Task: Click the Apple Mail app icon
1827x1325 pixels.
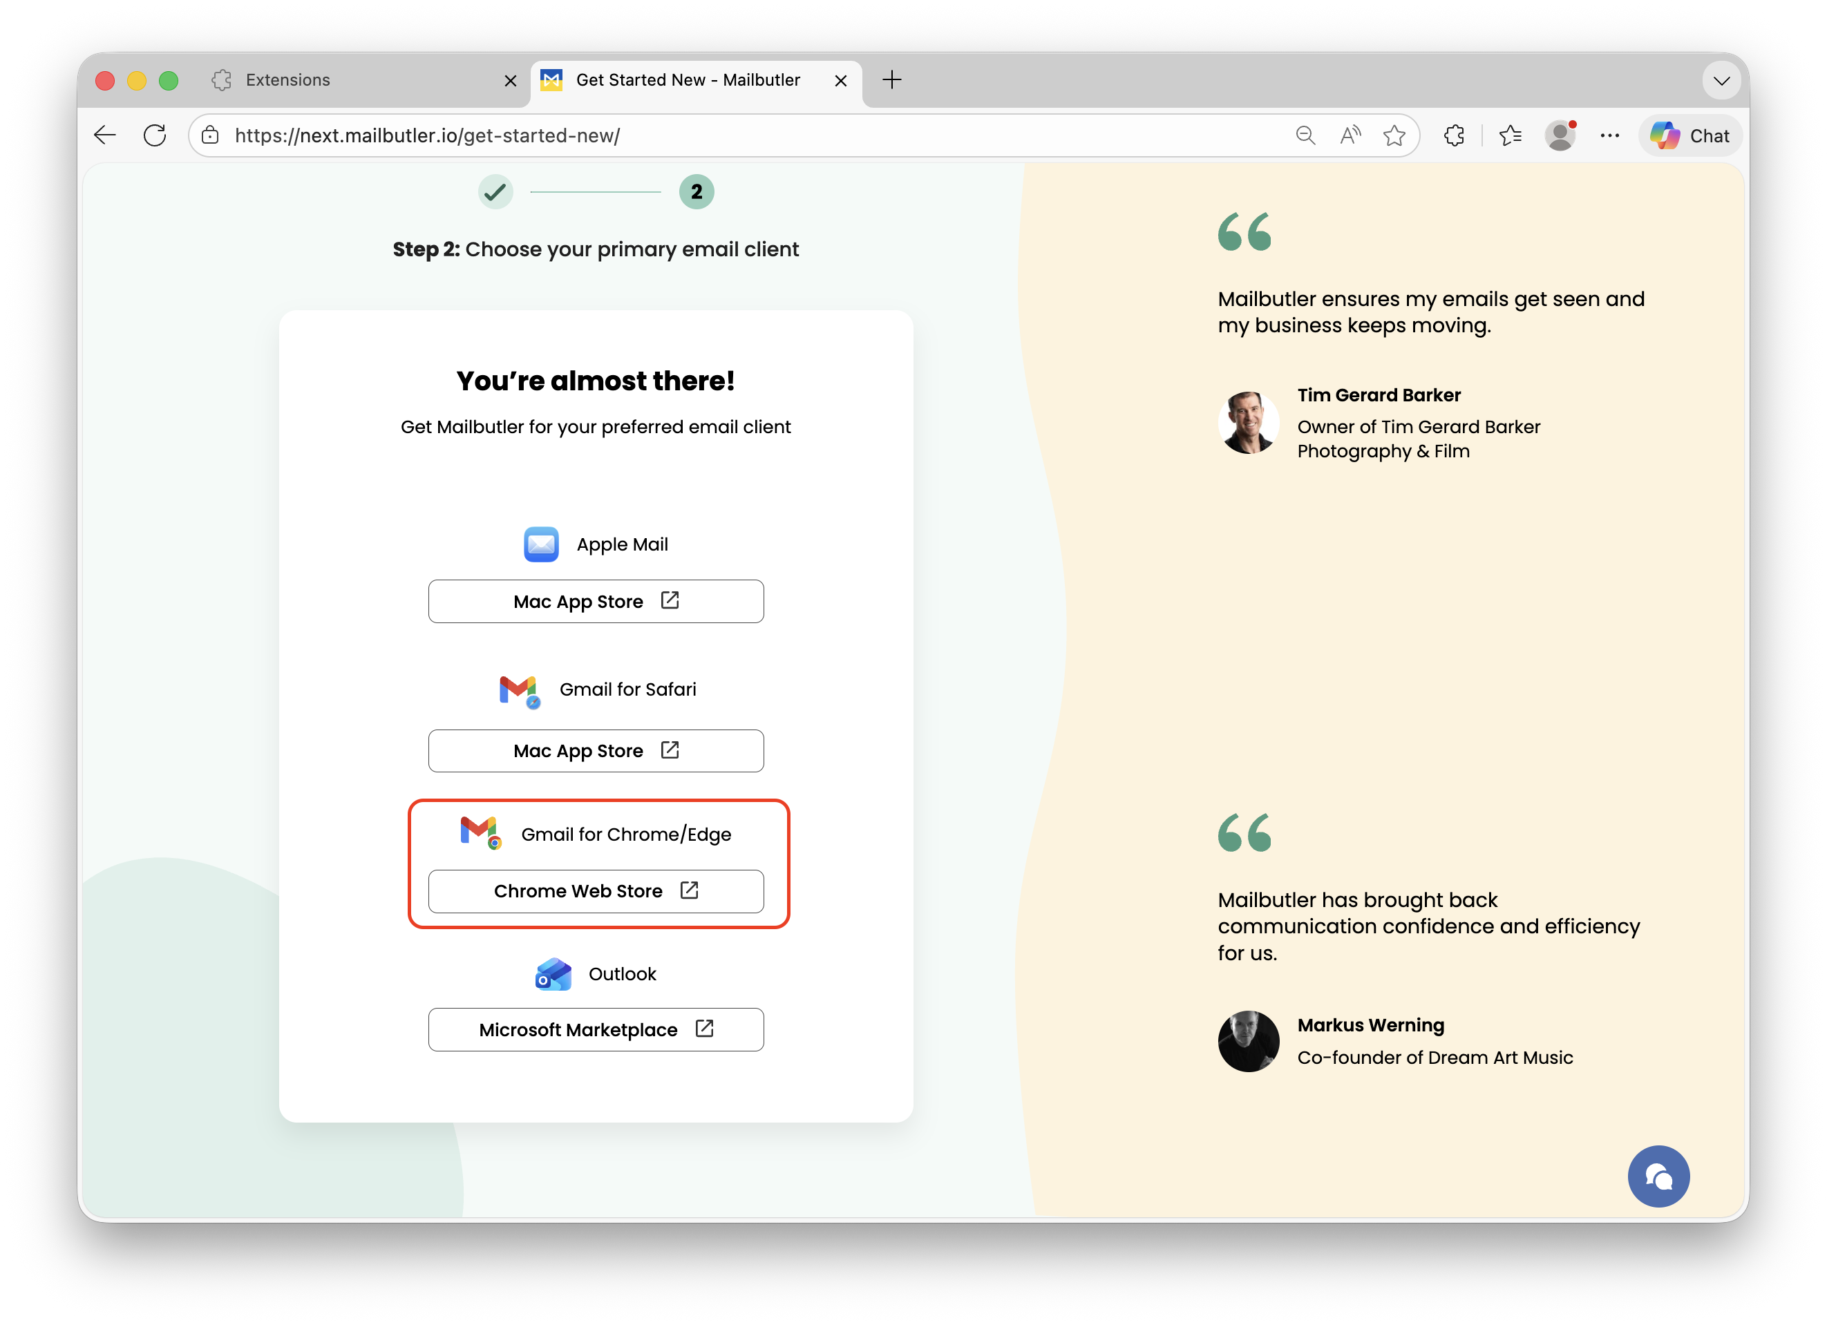Action: (x=540, y=544)
